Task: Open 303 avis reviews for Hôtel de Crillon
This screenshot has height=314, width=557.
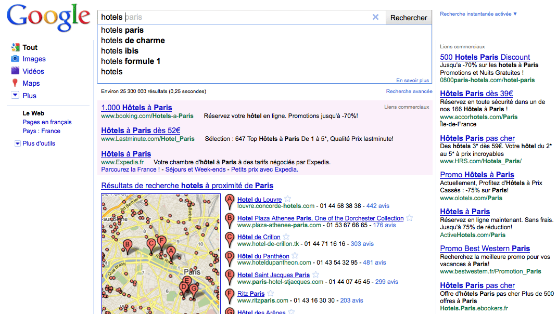Action: click(362, 244)
